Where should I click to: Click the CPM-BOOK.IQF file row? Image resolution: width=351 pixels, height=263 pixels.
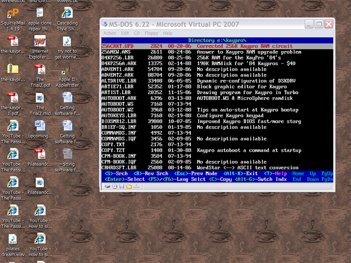(x=217, y=162)
